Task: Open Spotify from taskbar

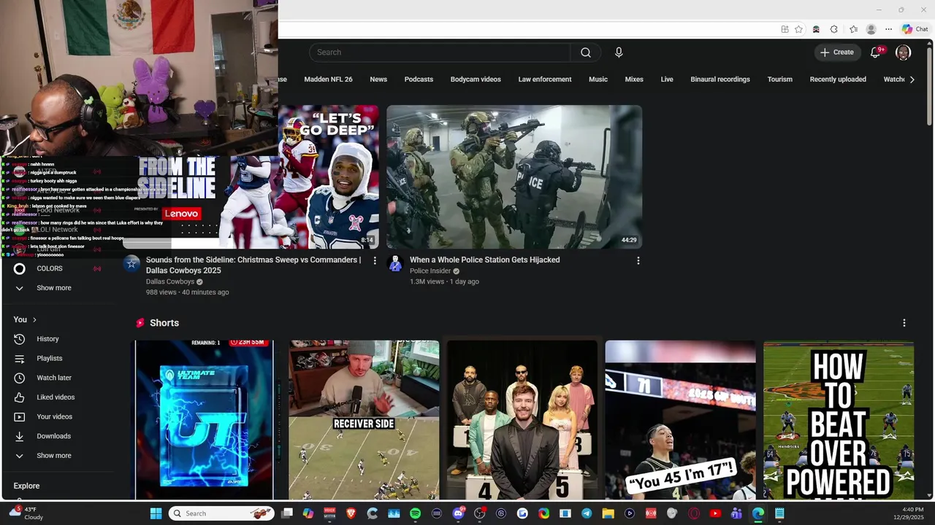Action: click(x=415, y=513)
